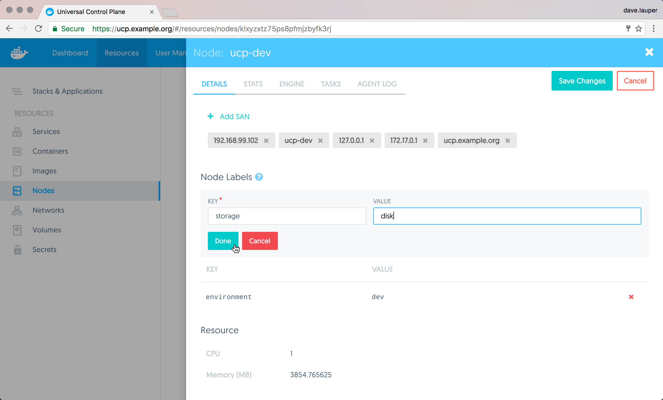This screenshot has height=400, width=663.
Task: Click the KEY input field
Action: tap(286, 216)
